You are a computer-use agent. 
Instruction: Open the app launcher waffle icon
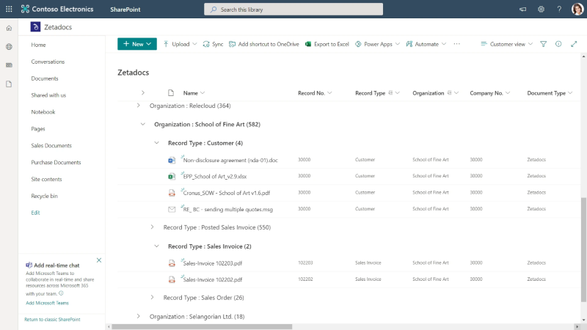9,9
